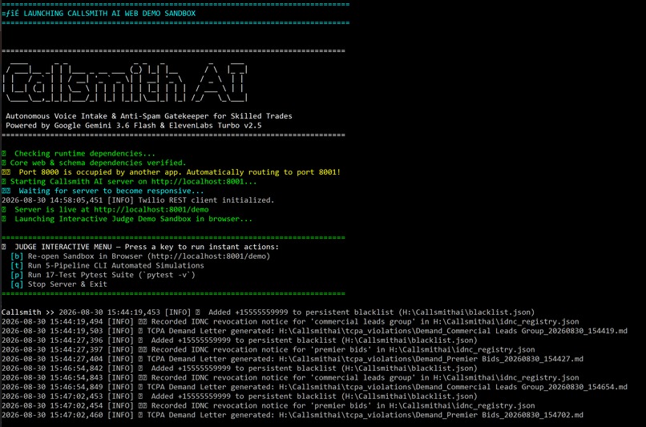Click the [p] Run 17-Test Pytest Suite option

click(103, 275)
